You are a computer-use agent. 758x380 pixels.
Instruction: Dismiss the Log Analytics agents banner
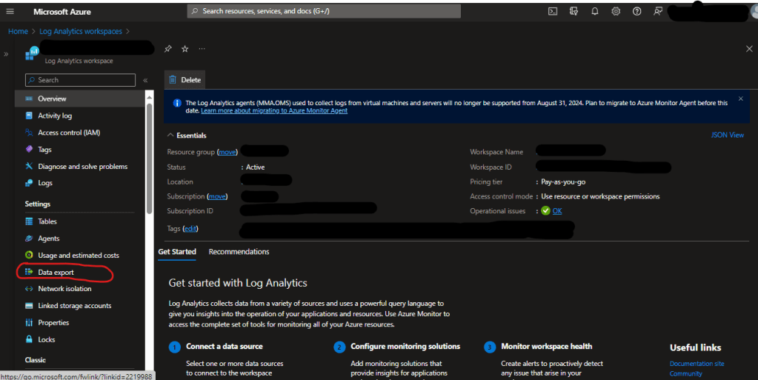[740, 99]
